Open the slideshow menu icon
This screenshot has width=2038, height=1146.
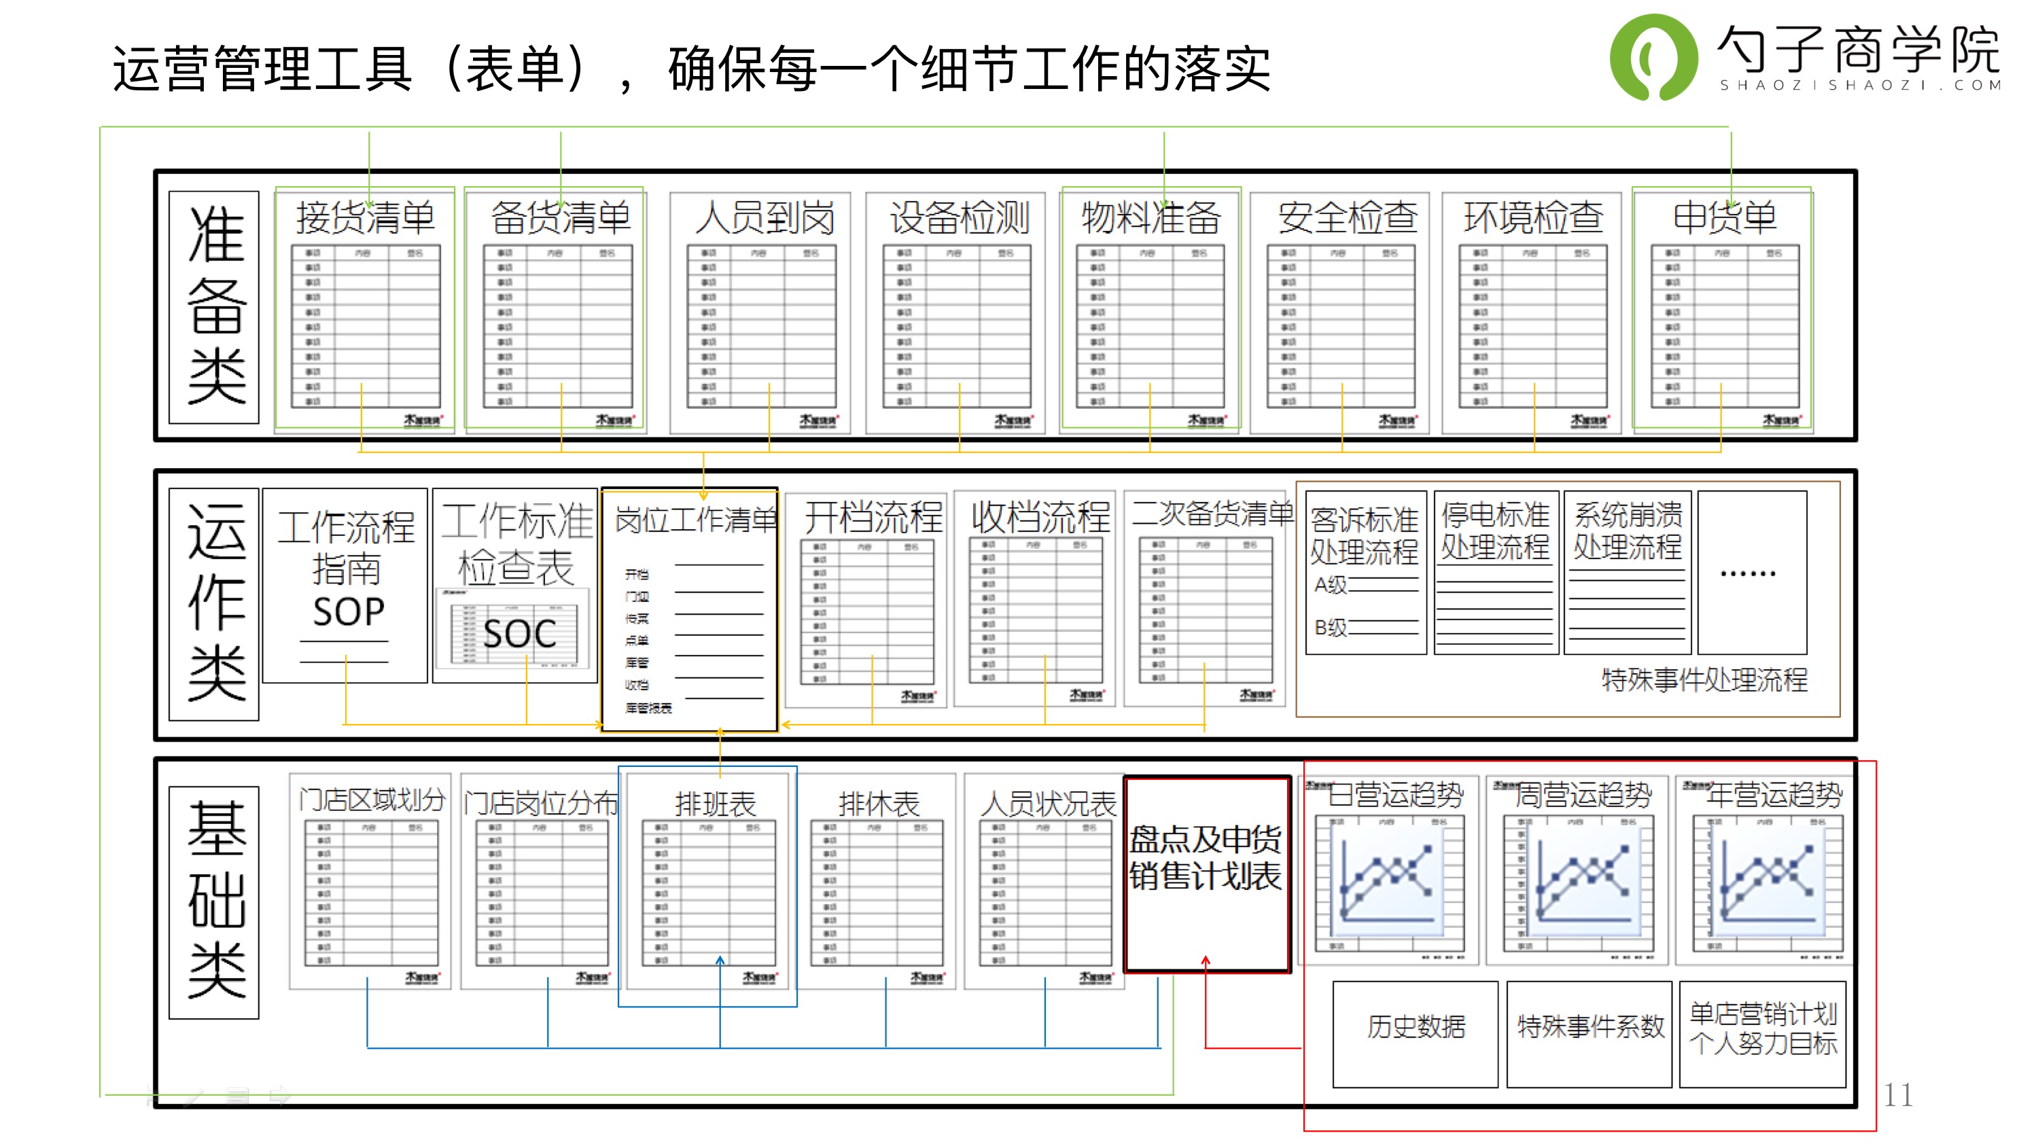tap(237, 1096)
